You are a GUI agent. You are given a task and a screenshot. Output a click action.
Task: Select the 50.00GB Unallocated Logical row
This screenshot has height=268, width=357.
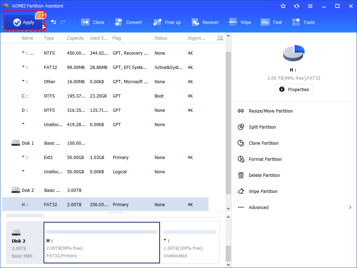pos(105,172)
